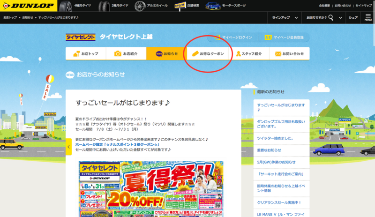Click the envelope icon on お問い合わせ
375x217 pixels.
278,54
